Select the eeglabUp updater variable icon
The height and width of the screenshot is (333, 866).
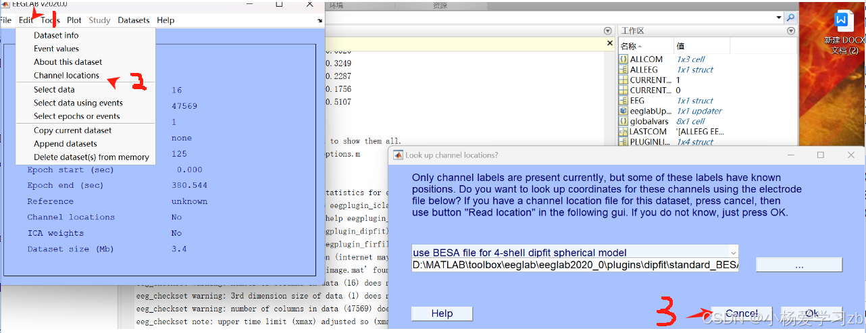(x=623, y=111)
